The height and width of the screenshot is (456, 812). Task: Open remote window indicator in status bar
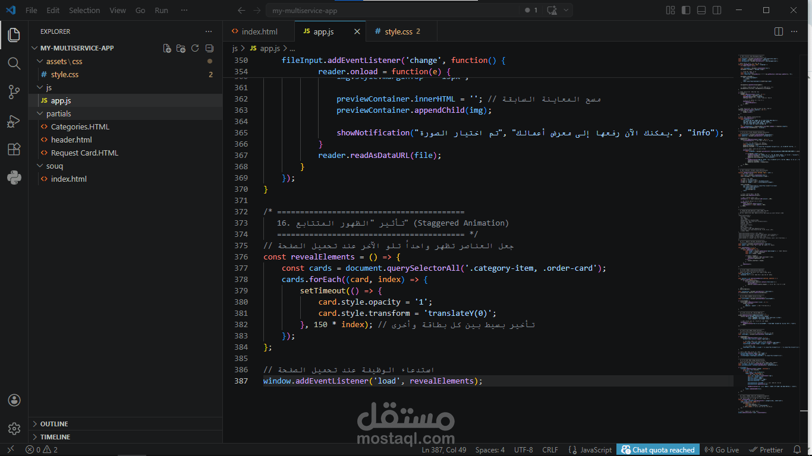click(x=10, y=449)
